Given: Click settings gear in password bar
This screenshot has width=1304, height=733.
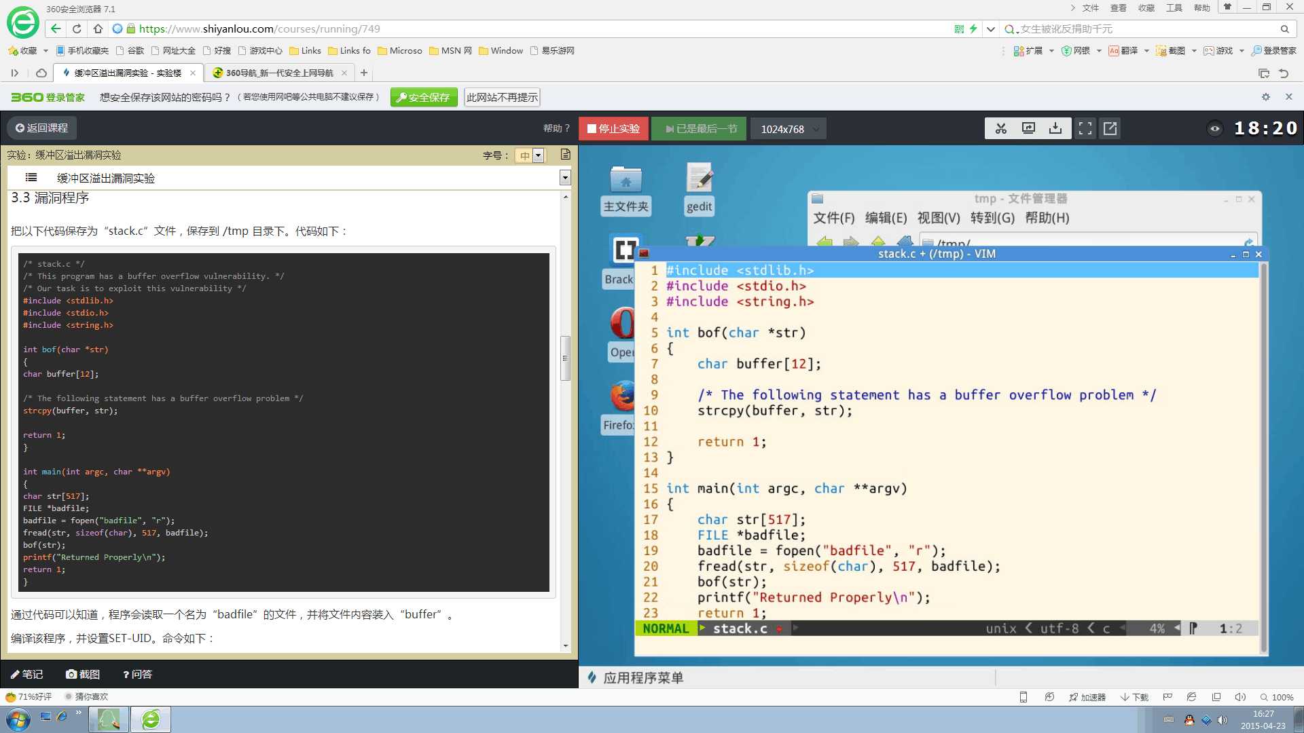Looking at the screenshot, I should (1265, 97).
